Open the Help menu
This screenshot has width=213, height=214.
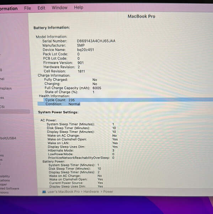[x=79, y=7]
